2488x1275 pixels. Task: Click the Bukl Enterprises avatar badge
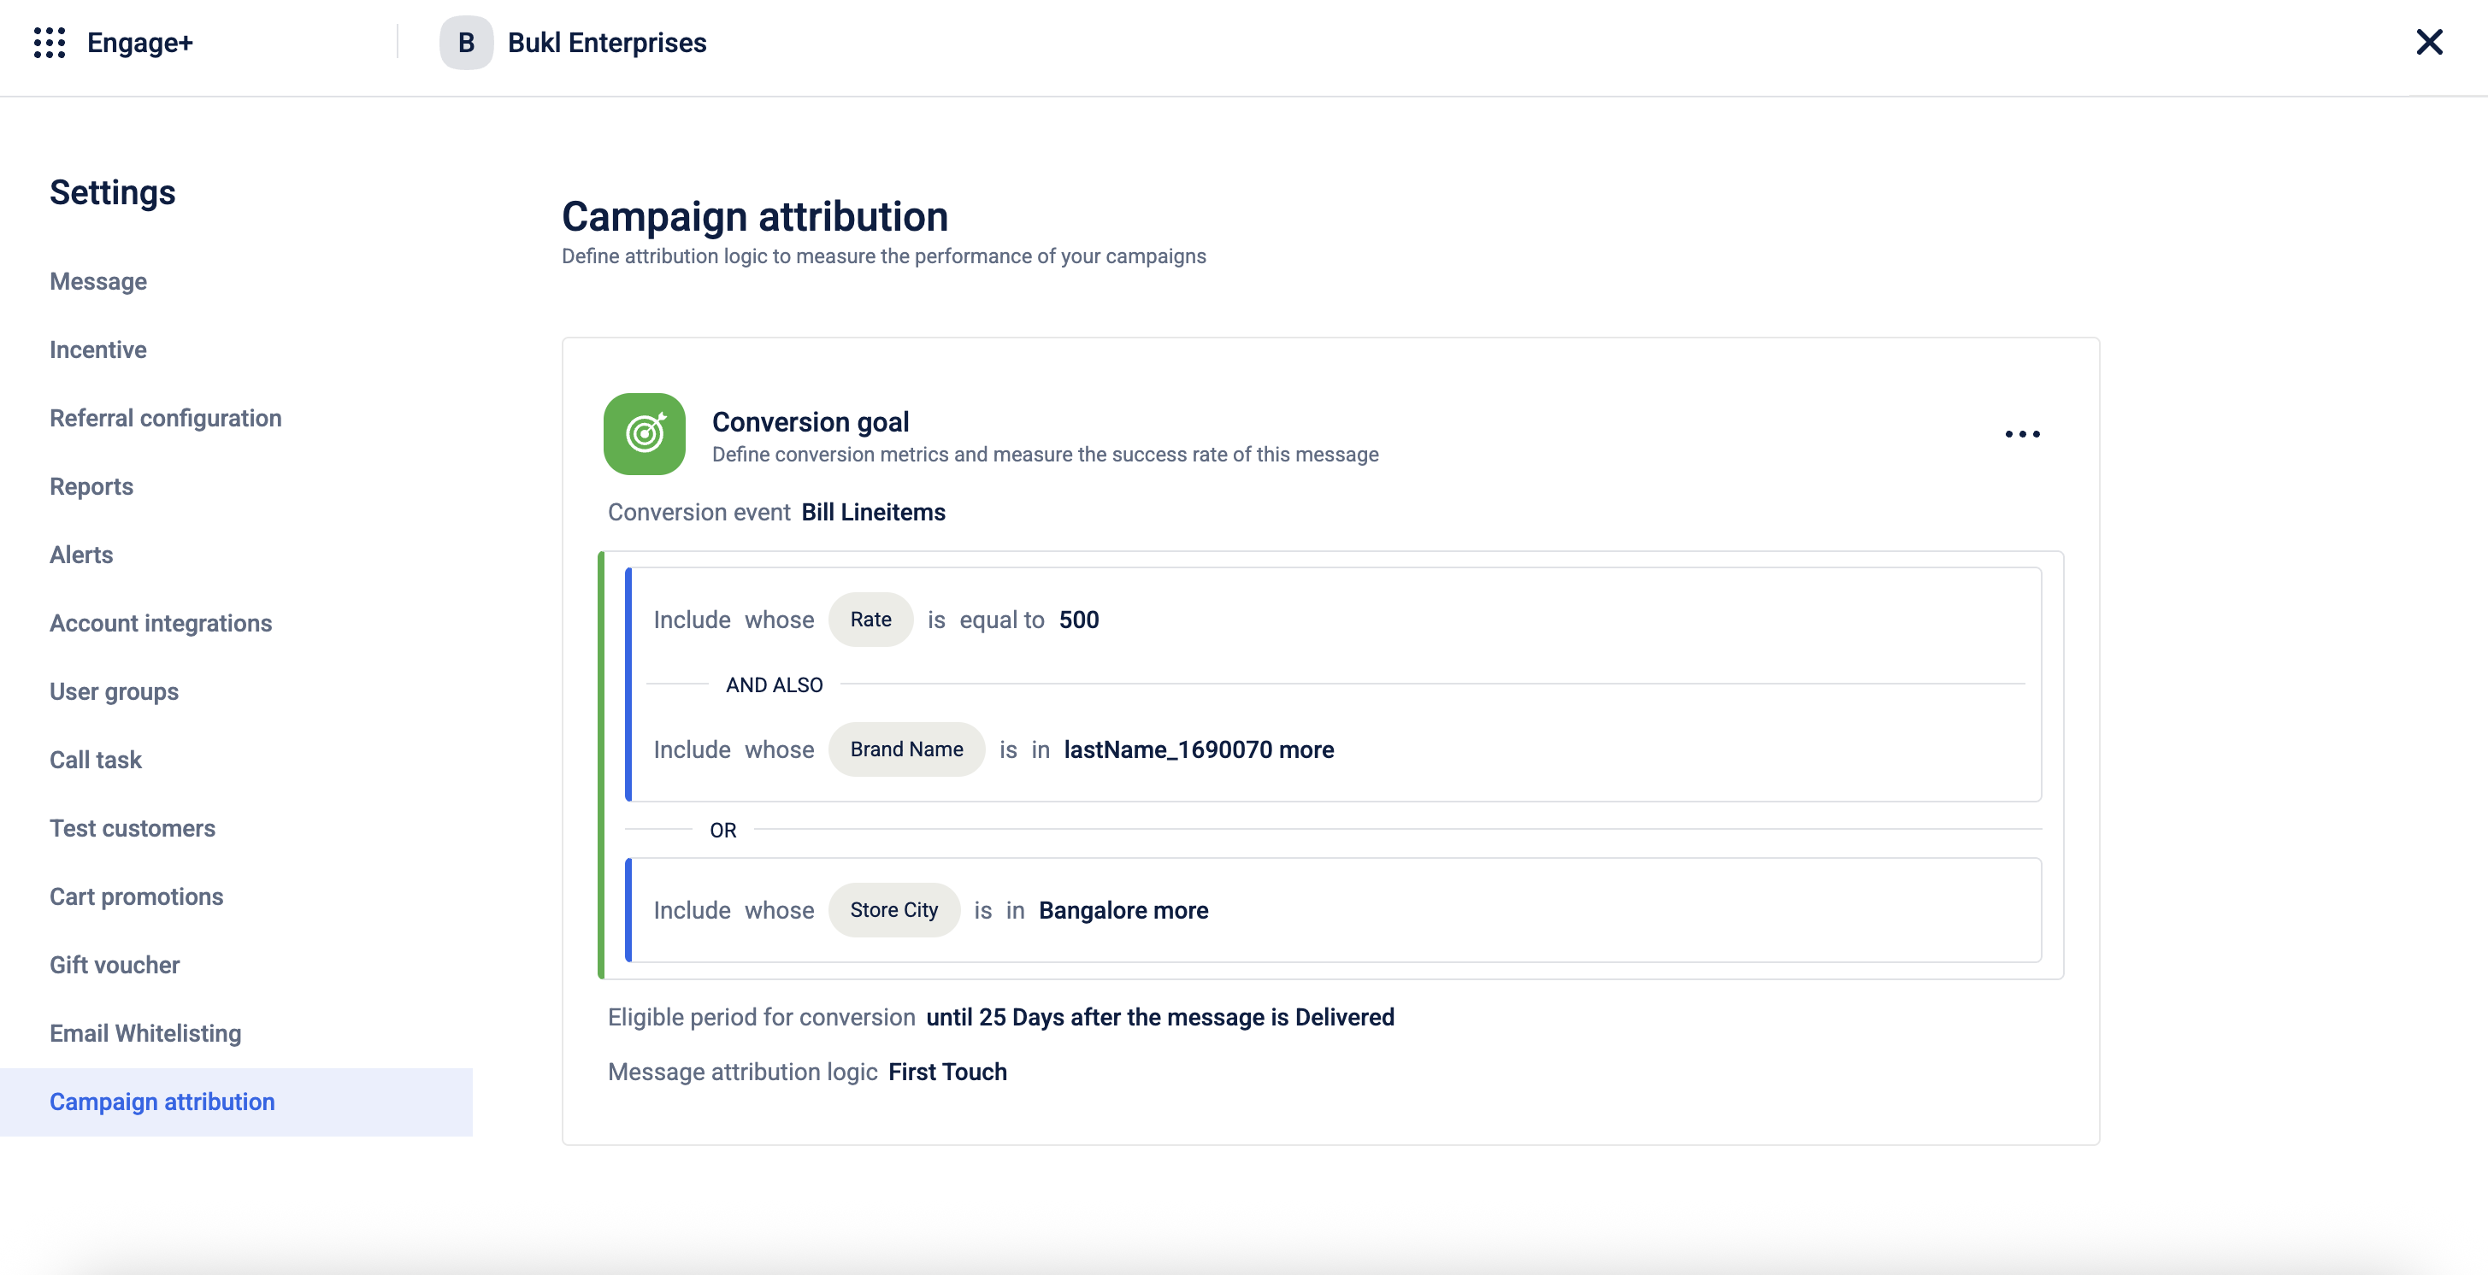coord(465,43)
